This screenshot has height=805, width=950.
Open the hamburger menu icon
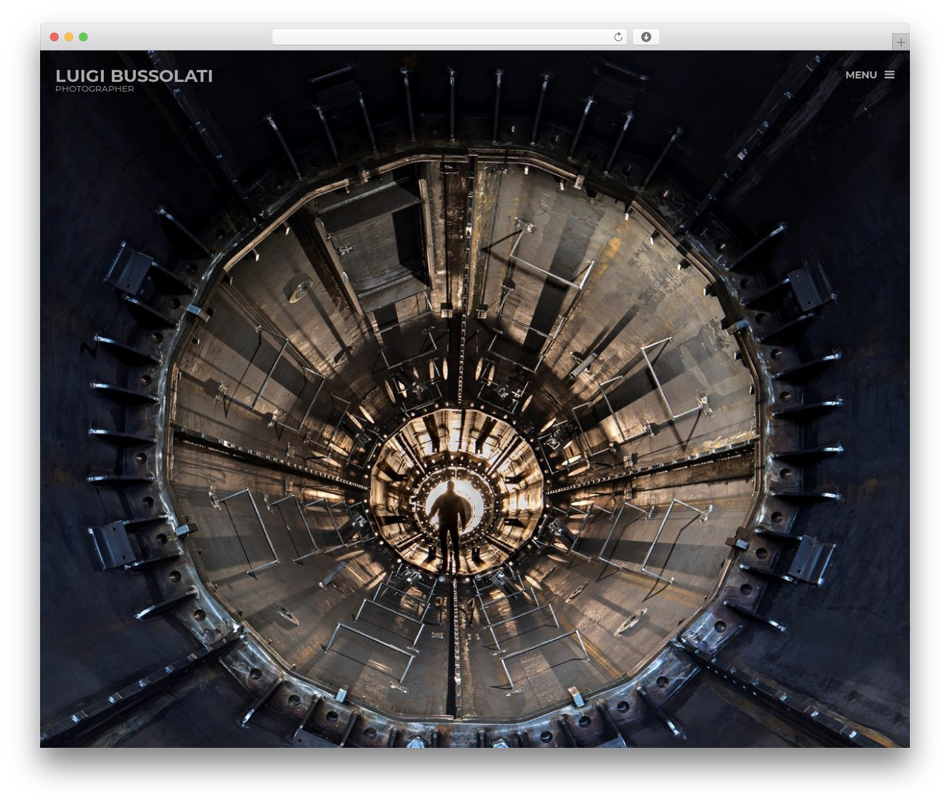pos(889,74)
